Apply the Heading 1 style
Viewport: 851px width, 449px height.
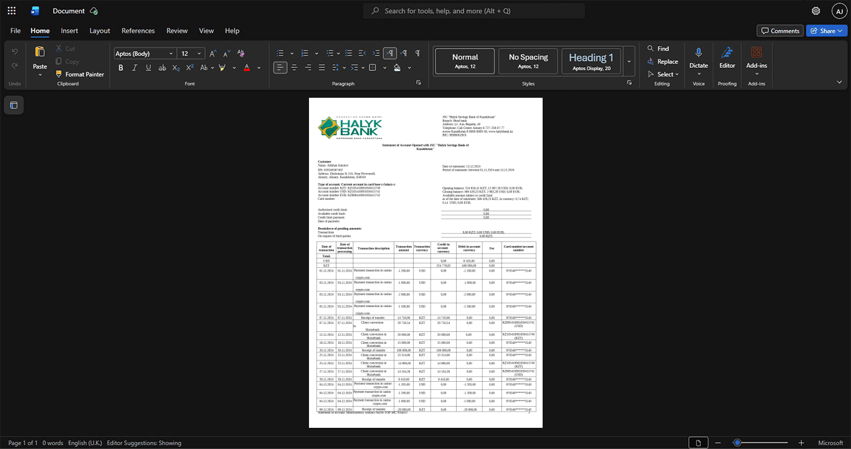(x=591, y=61)
